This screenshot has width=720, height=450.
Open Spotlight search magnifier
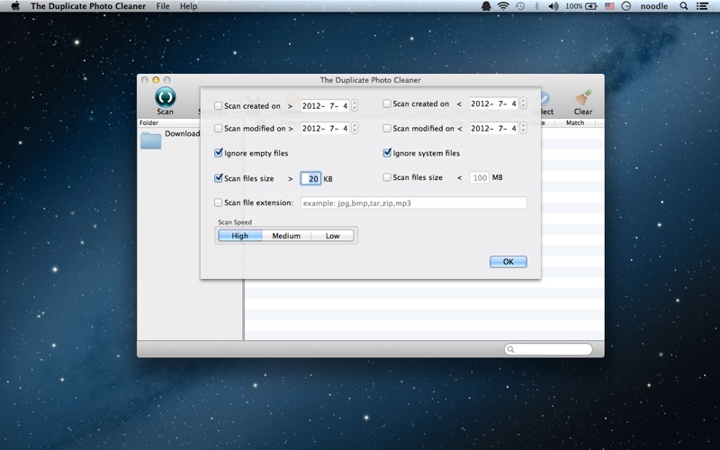[x=684, y=6]
